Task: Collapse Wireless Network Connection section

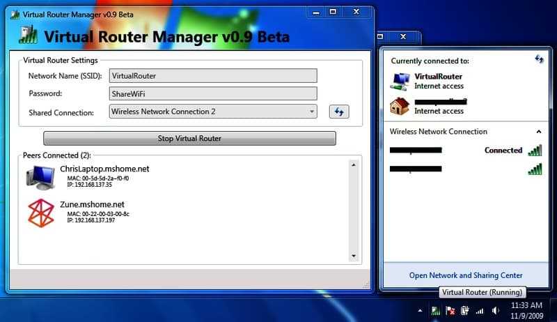Action: (539, 132)
